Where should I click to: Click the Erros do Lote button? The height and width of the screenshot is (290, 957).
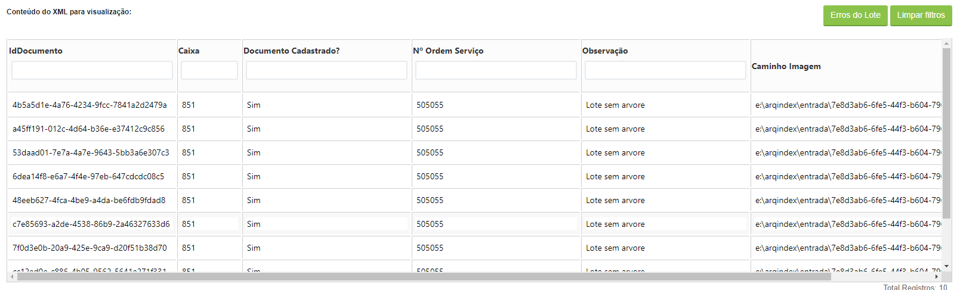click(855, 15)
